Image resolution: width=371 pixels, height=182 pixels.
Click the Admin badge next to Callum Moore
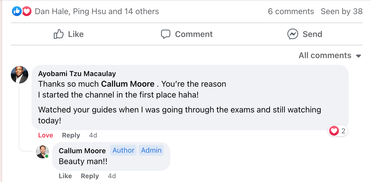pyautogui.click(x=151, y=150)
